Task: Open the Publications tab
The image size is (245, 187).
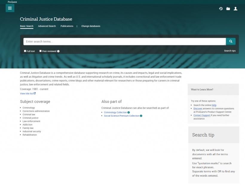Action: tap(67, 26)
